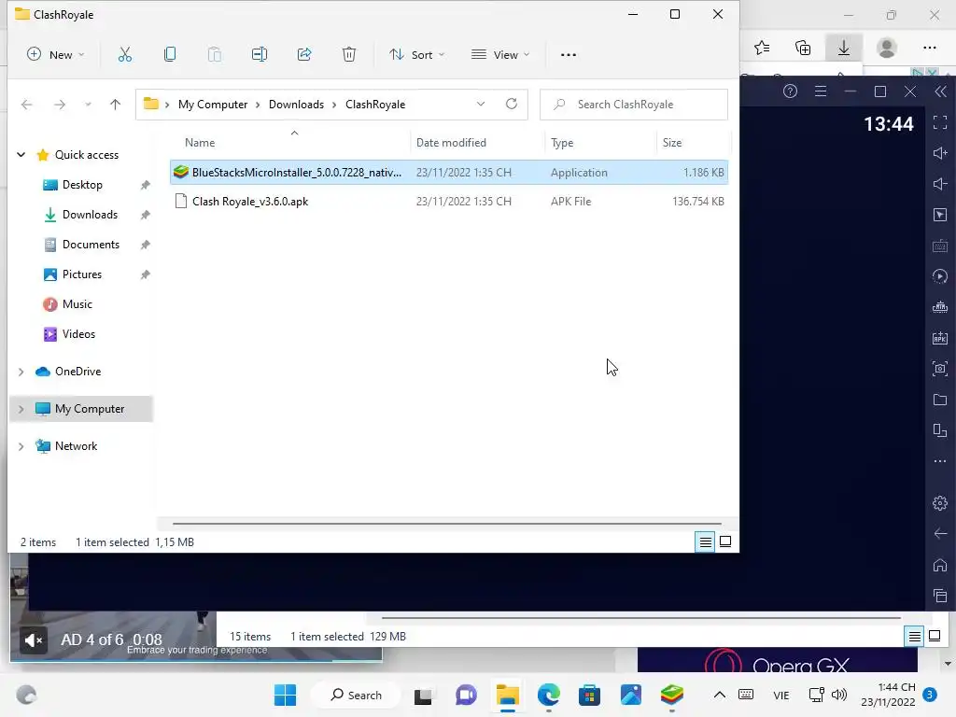Decrease volume in BlueStacks sidebar
This screenshot has width=956, height=717.
tap(940, 184)
